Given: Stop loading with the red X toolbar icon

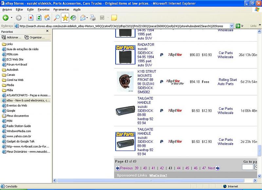Looking at the screenshot, I should pos(31,18).
